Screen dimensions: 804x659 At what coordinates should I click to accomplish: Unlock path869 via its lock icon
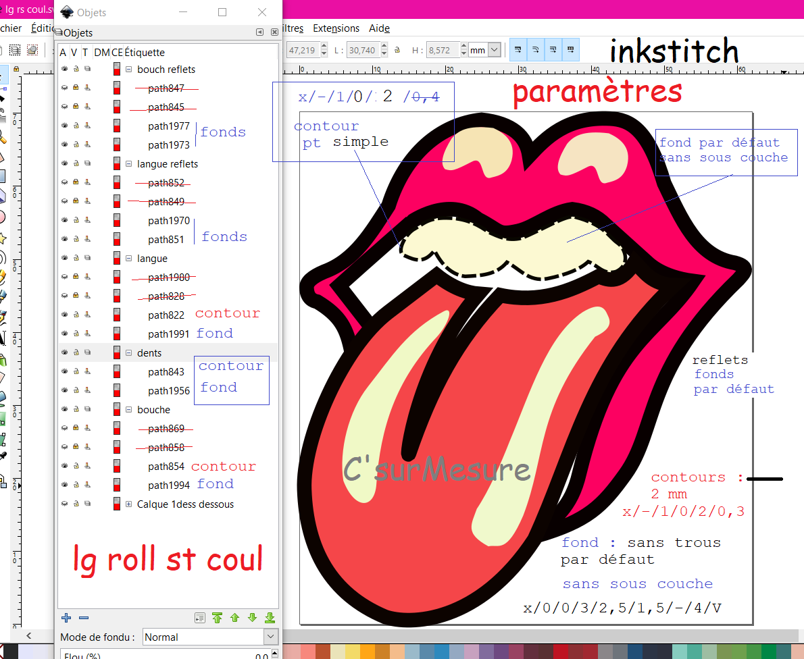76,428
